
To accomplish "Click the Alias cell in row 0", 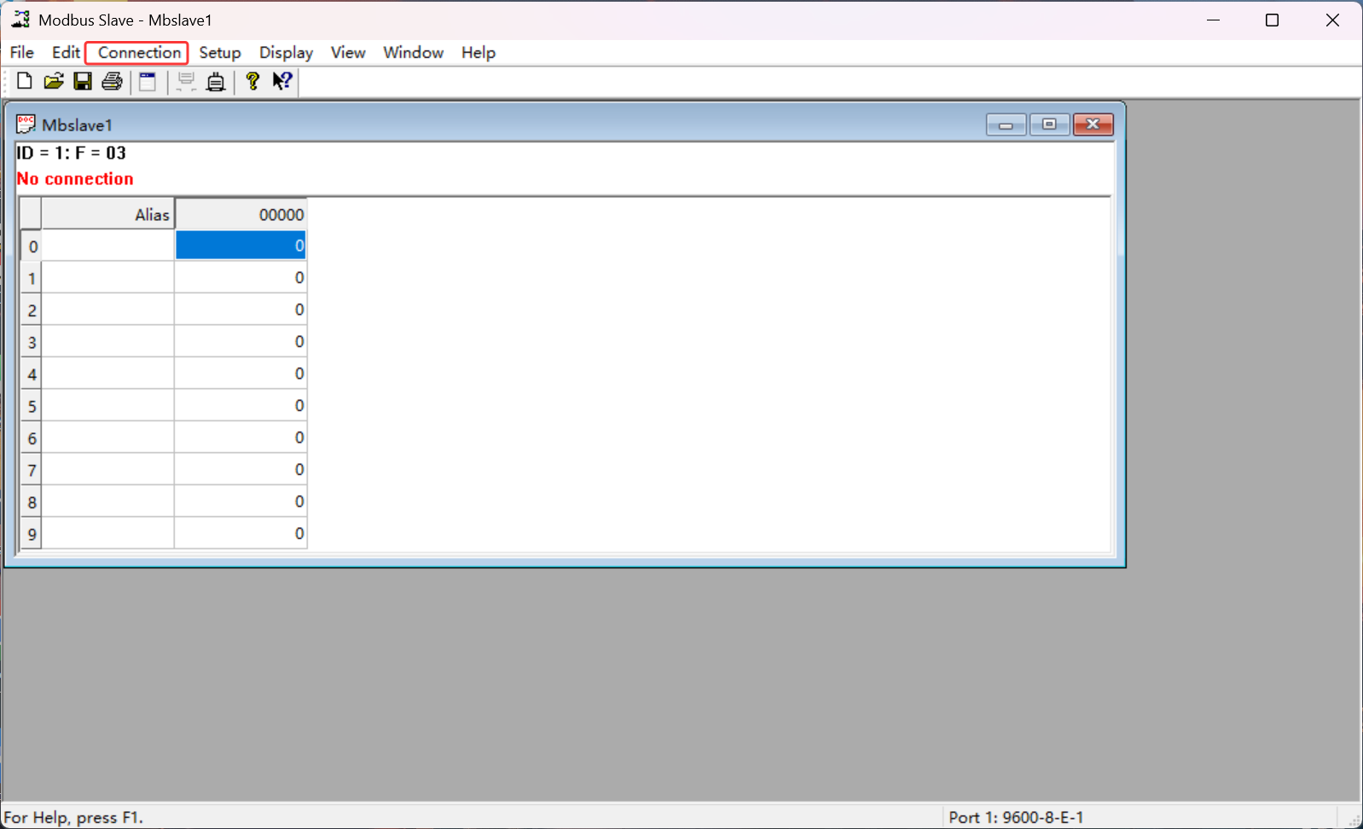I will 107,246.
